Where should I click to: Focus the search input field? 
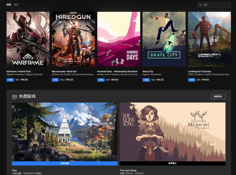click(x=214, y=5)
